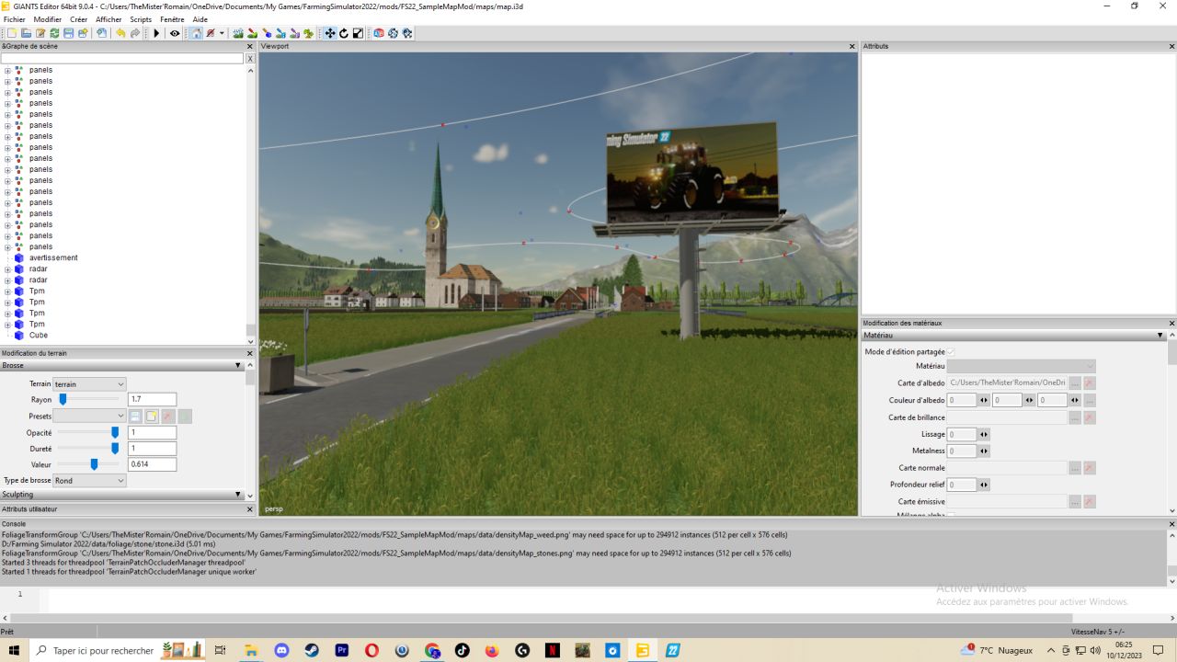Click the Lissage stepper arrows
The image size is (1177, 662).
(984, 434)
